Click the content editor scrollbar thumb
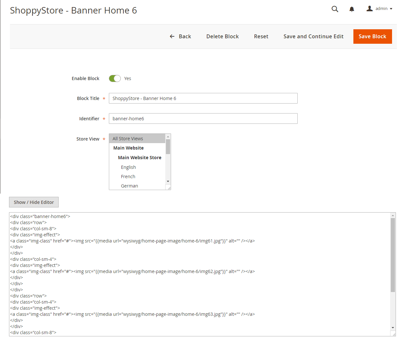This screenshot has height=338, width=403. [393, 255]
